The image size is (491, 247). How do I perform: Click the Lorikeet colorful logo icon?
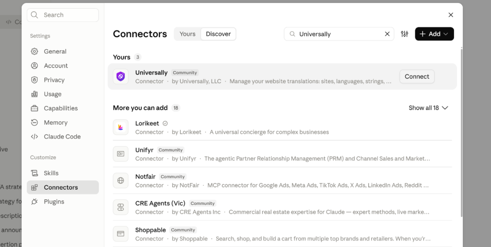(x=120, y=127)
